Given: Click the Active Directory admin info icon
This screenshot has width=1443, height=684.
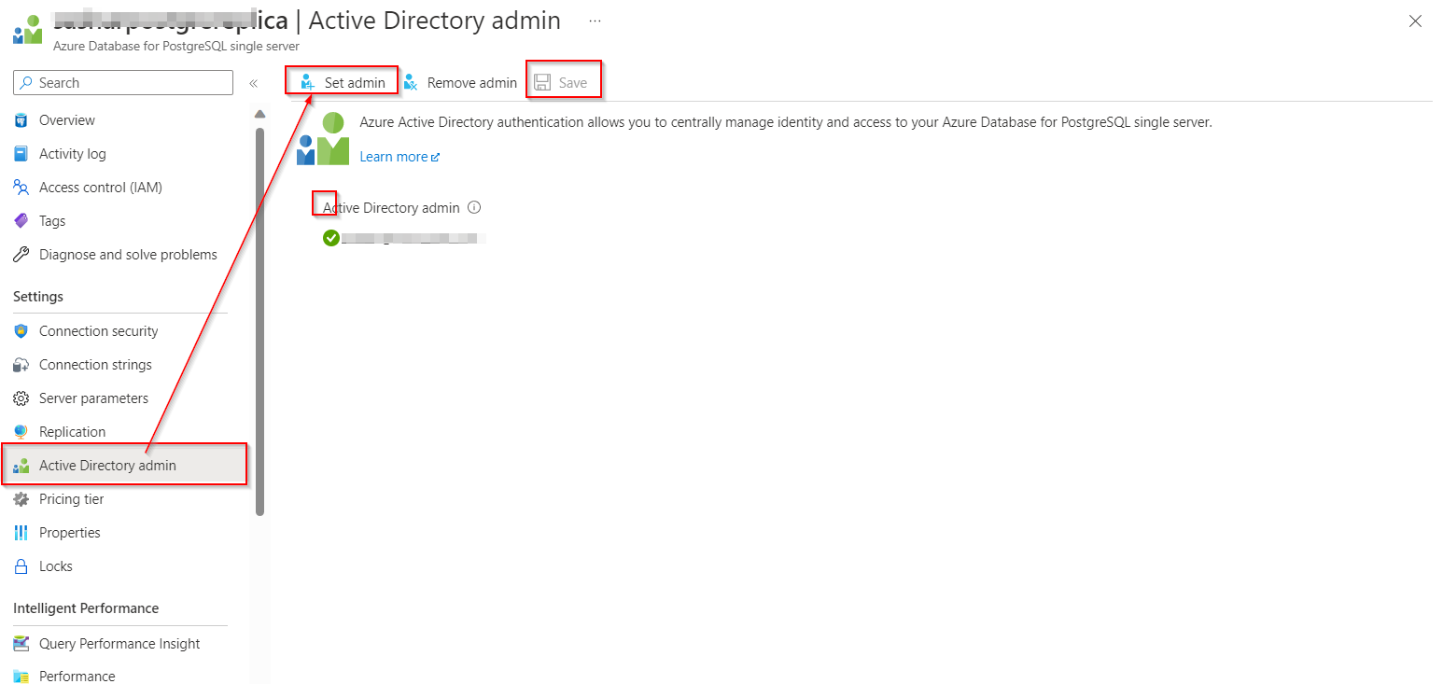Looking at the screenshot, I should (474, 207).
